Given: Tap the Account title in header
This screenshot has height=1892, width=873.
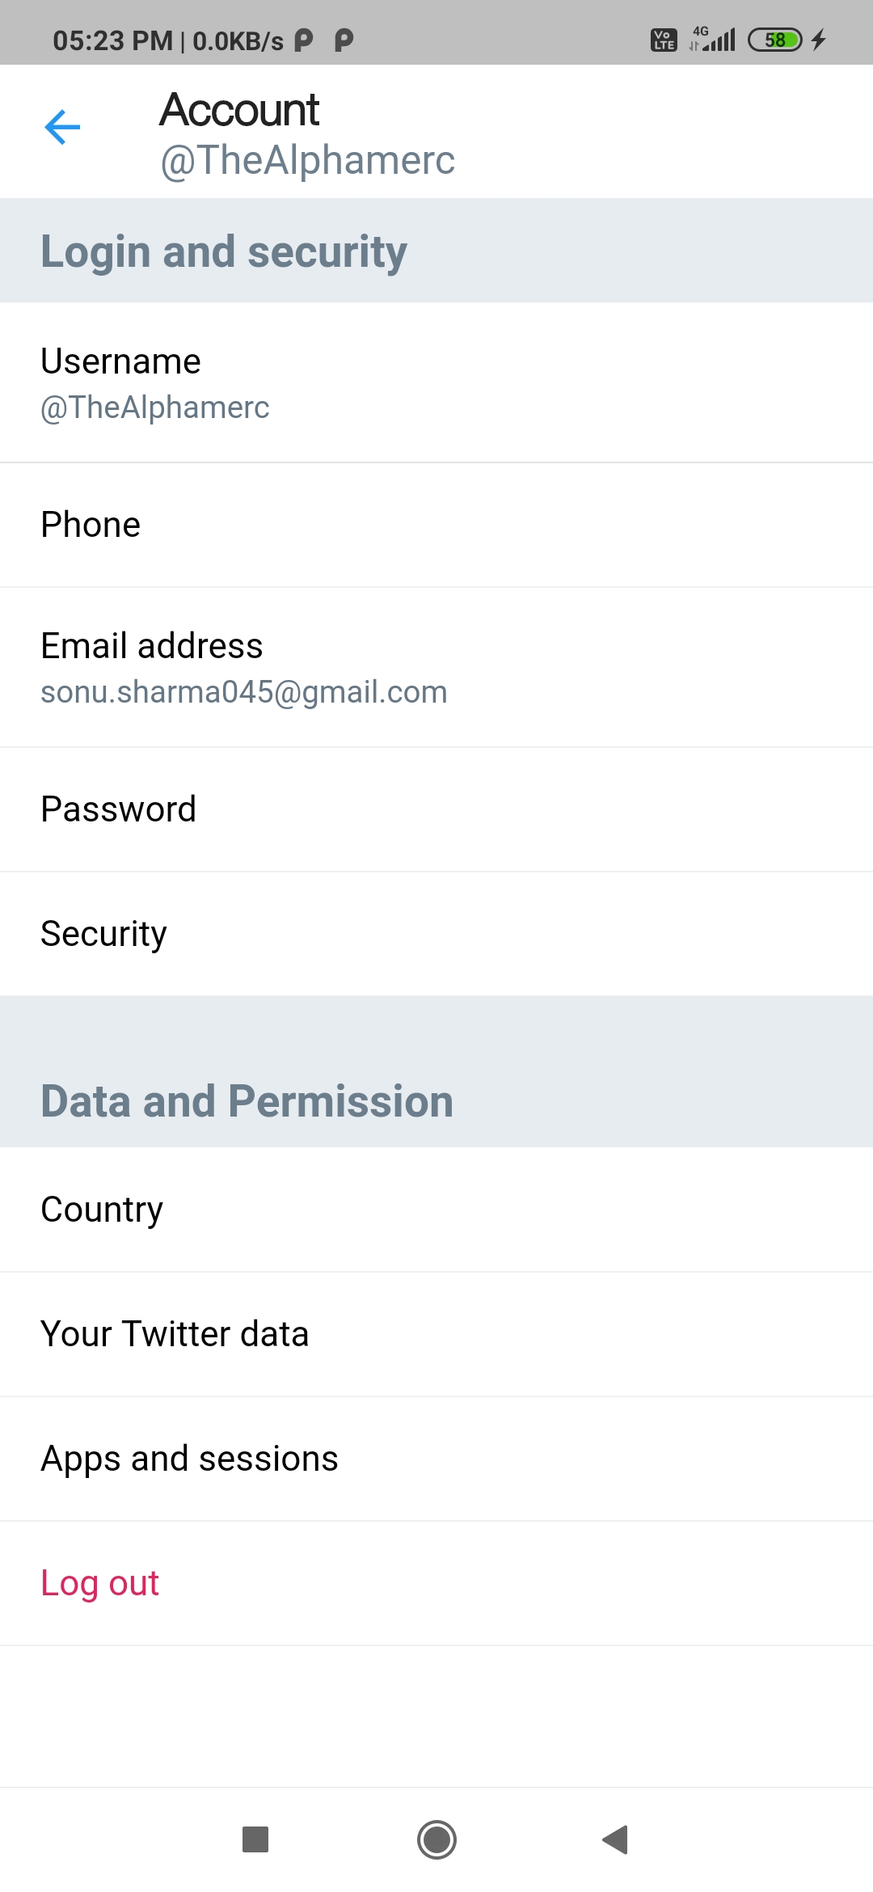Looking at the screenshot, I should 239,110.
